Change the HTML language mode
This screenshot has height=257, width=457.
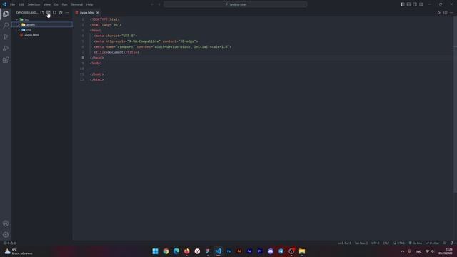tap(399, 243)
